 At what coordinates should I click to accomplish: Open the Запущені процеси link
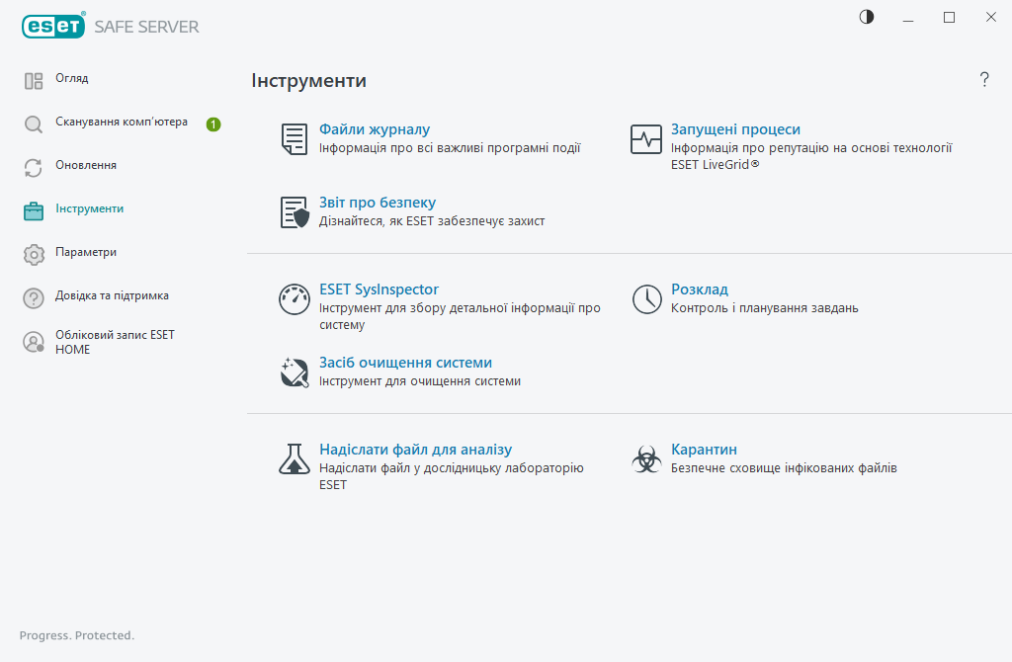[735, 129]
